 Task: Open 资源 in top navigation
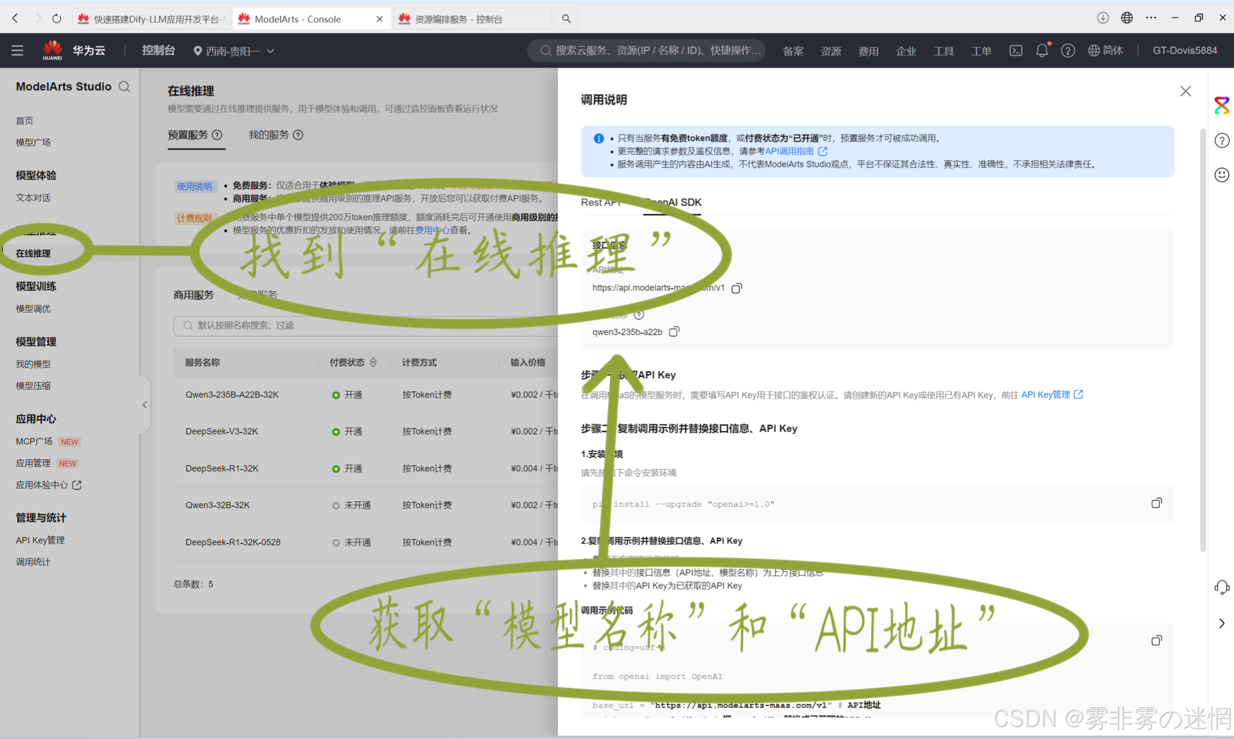click(831, 51)
